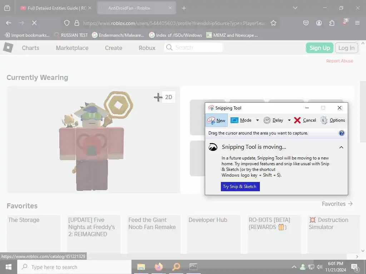The image size is (366, 274).
Task: Open the notification center icon
Action: (355, 267)
